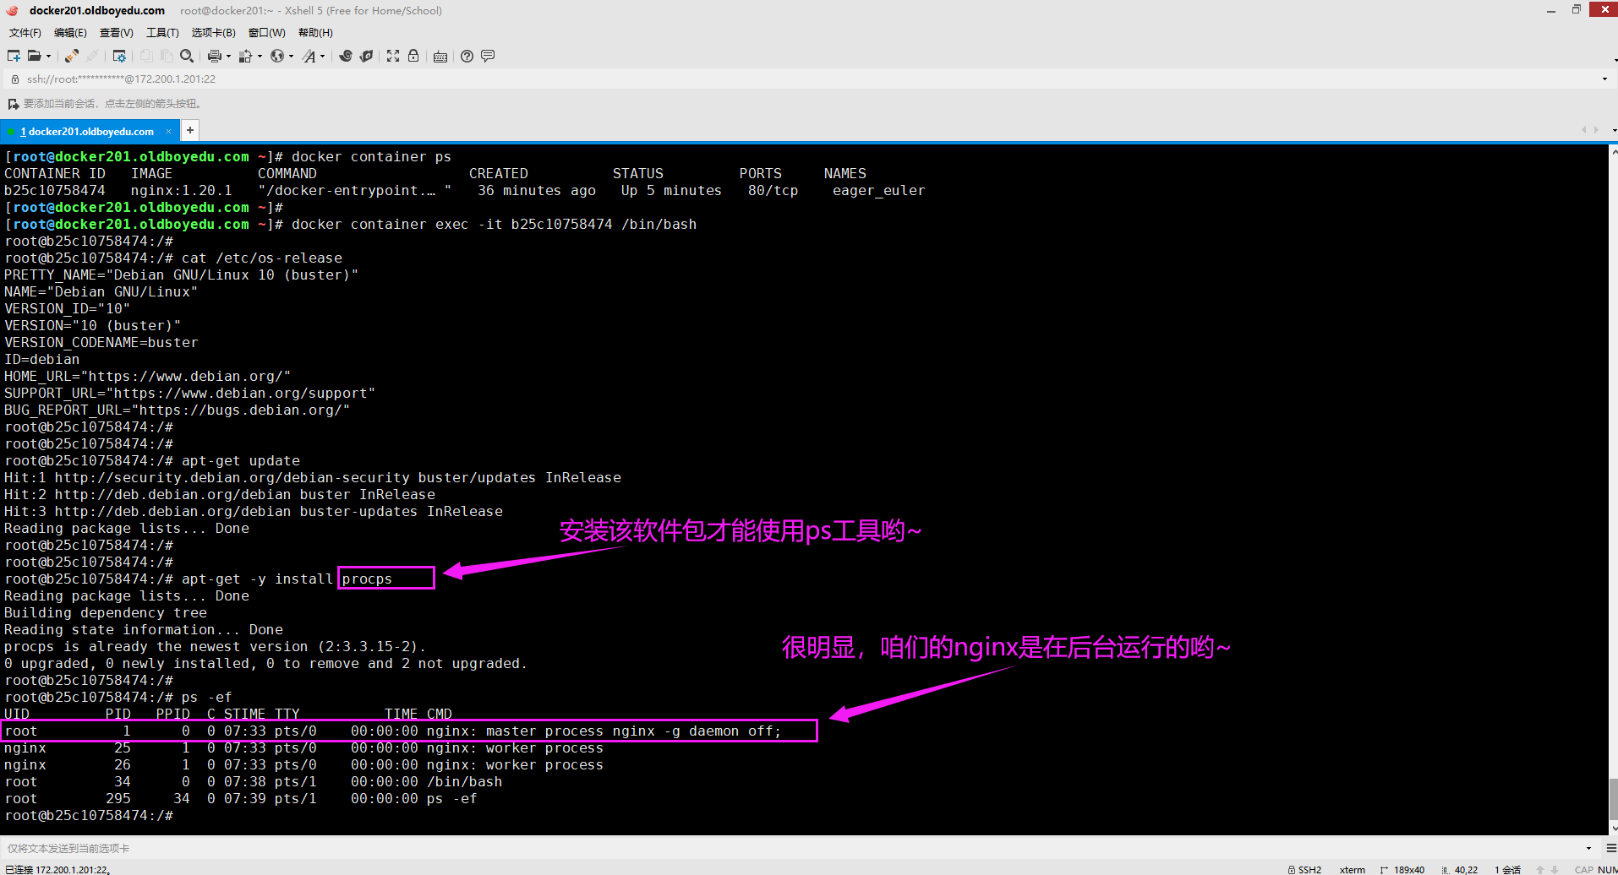Open the font options dropdown arrow
This screenshot has width=1618, height=875.
click(322, 57)
